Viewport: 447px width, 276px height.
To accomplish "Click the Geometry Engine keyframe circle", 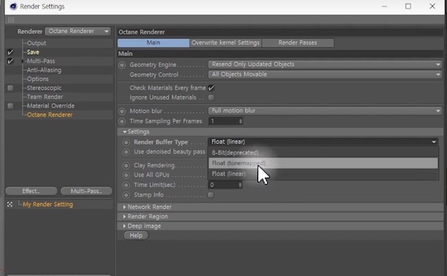I will pyautogui.click(x=122, y=65).
